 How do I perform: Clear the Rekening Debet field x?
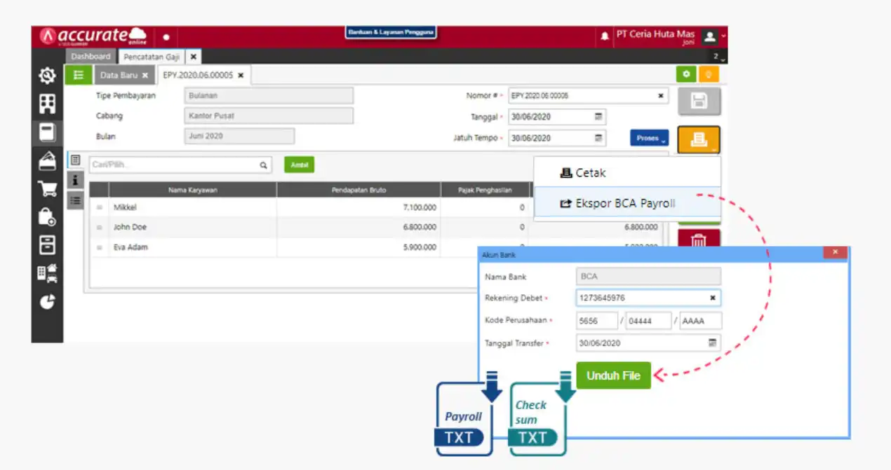tap(713, 298)
